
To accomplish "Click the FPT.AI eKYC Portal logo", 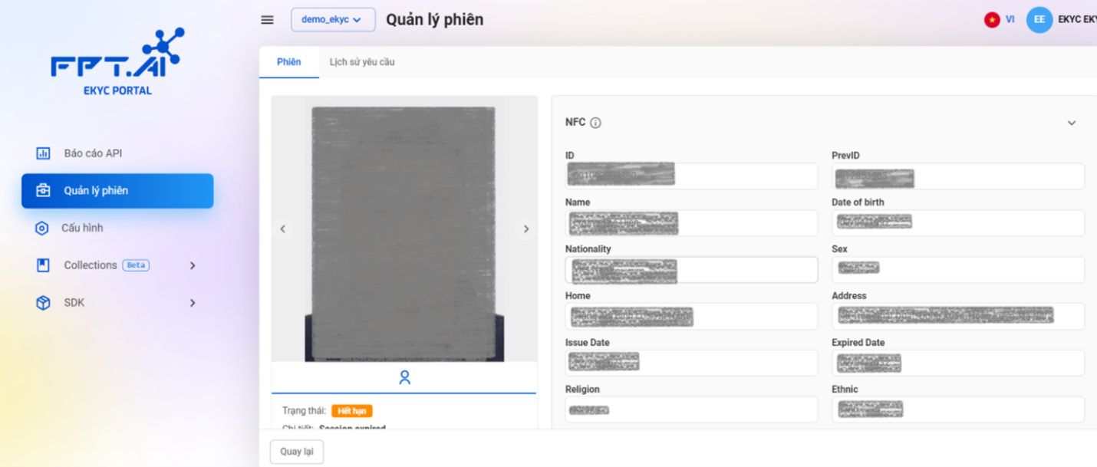I will (117, 62).
